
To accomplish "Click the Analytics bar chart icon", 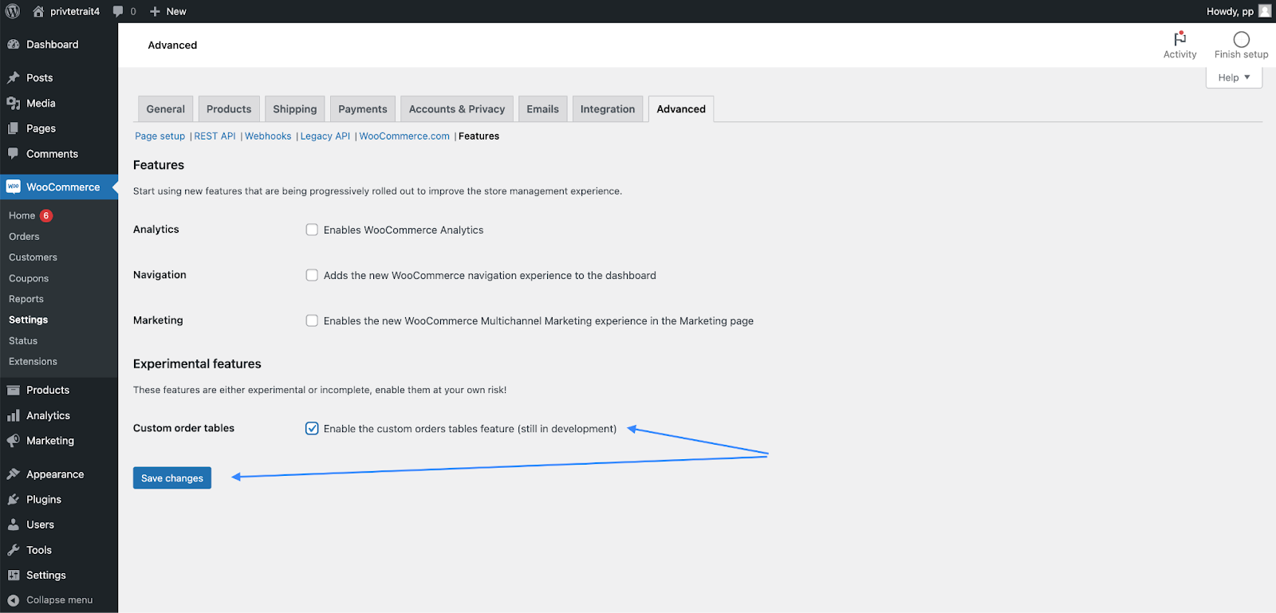I will pyautogui.click(x=14, y=415).
